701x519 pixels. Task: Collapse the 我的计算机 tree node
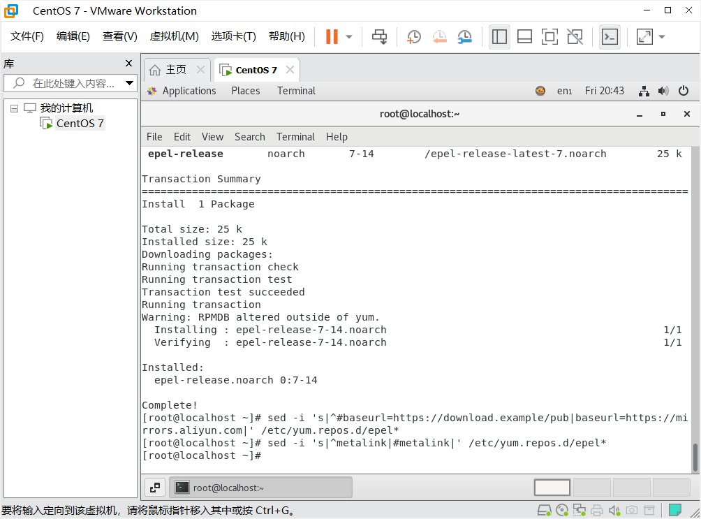pos(14,108)
